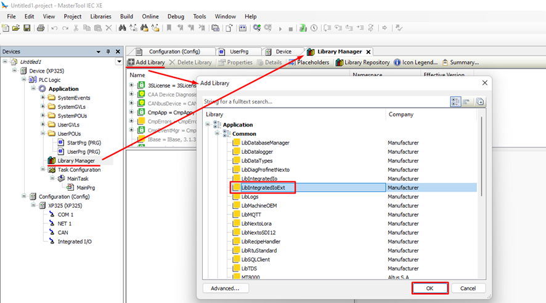
Task: Collapse the UserPOUs folder
Action: click(43, 133)
